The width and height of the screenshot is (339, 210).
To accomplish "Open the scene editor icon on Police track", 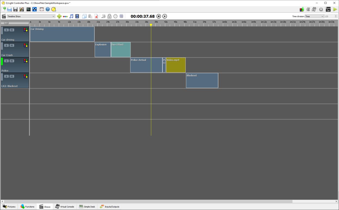I will pyautogui.click(x=26, y=61).
